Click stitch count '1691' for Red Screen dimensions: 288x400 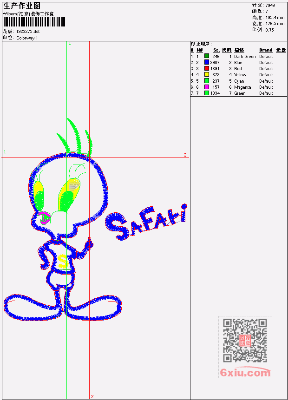coord(215,69)
